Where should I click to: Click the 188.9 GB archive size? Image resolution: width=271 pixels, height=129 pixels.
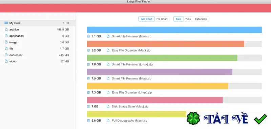tap(63, 30)
